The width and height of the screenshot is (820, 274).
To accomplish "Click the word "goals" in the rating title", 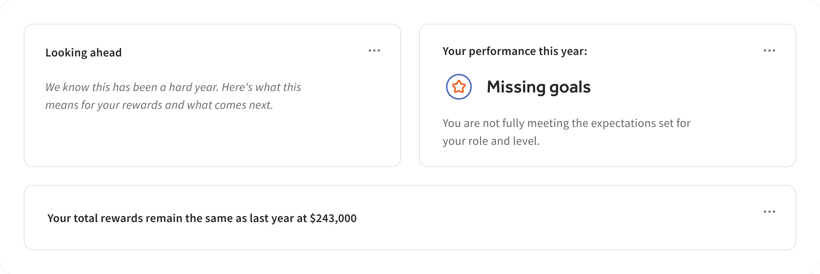I will (x=570, y=87).
